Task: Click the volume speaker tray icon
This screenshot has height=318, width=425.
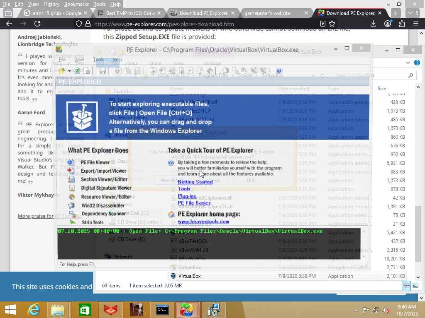Action: point(386,310)
